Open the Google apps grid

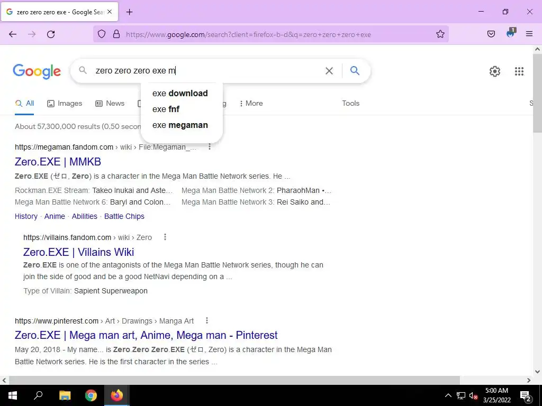519,71
